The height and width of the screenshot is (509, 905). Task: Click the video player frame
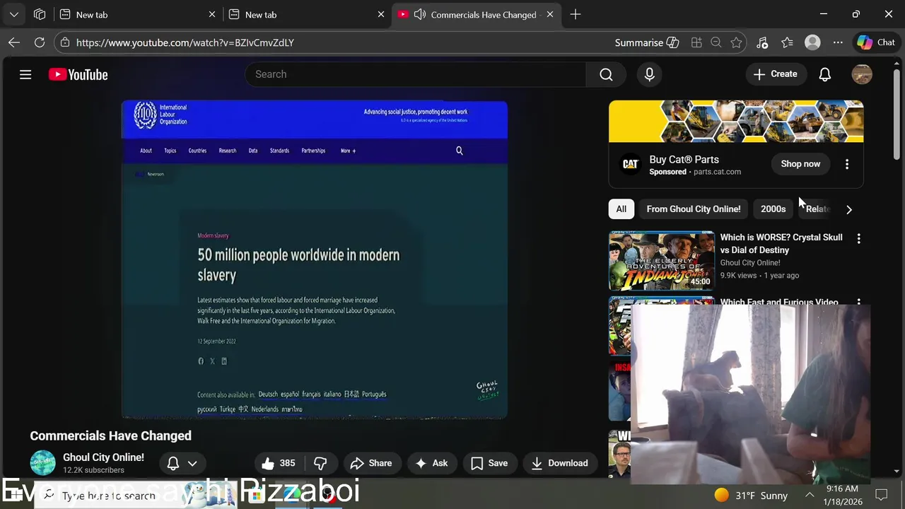point(315,260)
